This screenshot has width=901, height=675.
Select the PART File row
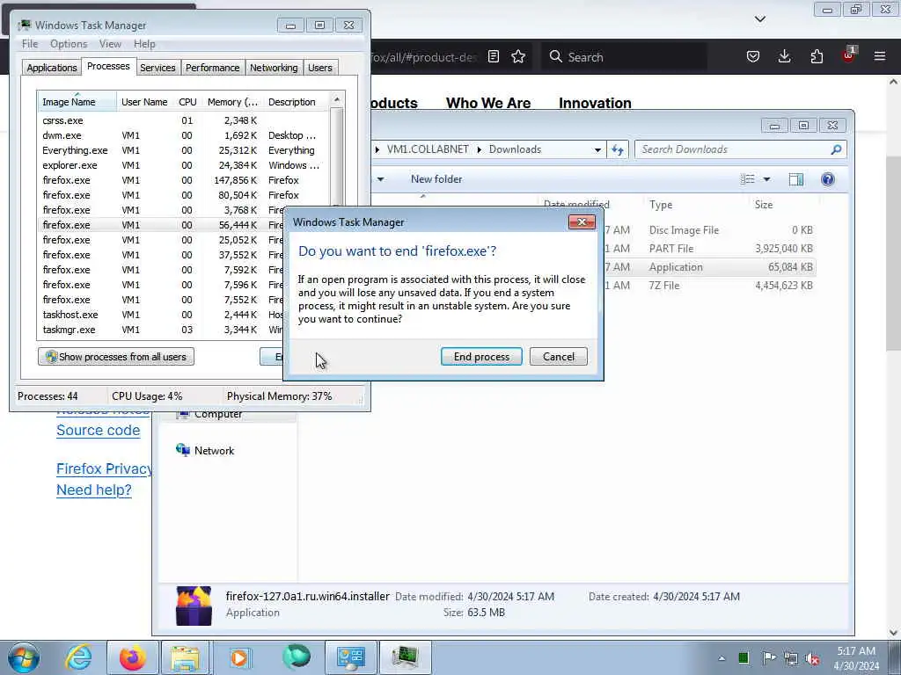coord(709,249)
